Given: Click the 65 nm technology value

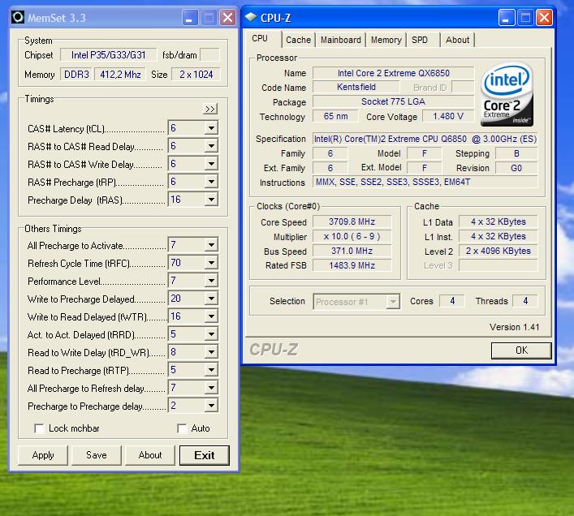Looking at the screenshot, I should (x=335, y=116).
